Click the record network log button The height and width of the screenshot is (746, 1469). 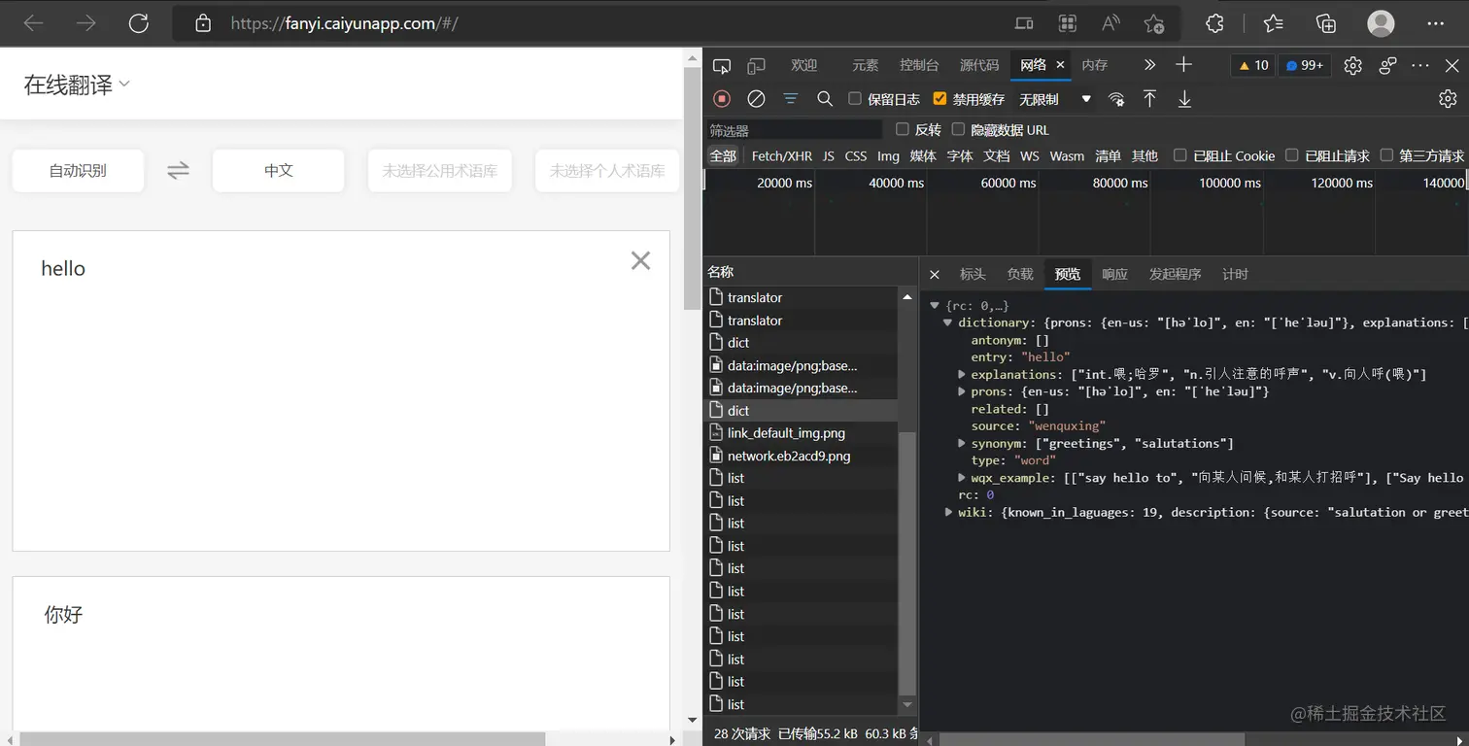point(721,99)
